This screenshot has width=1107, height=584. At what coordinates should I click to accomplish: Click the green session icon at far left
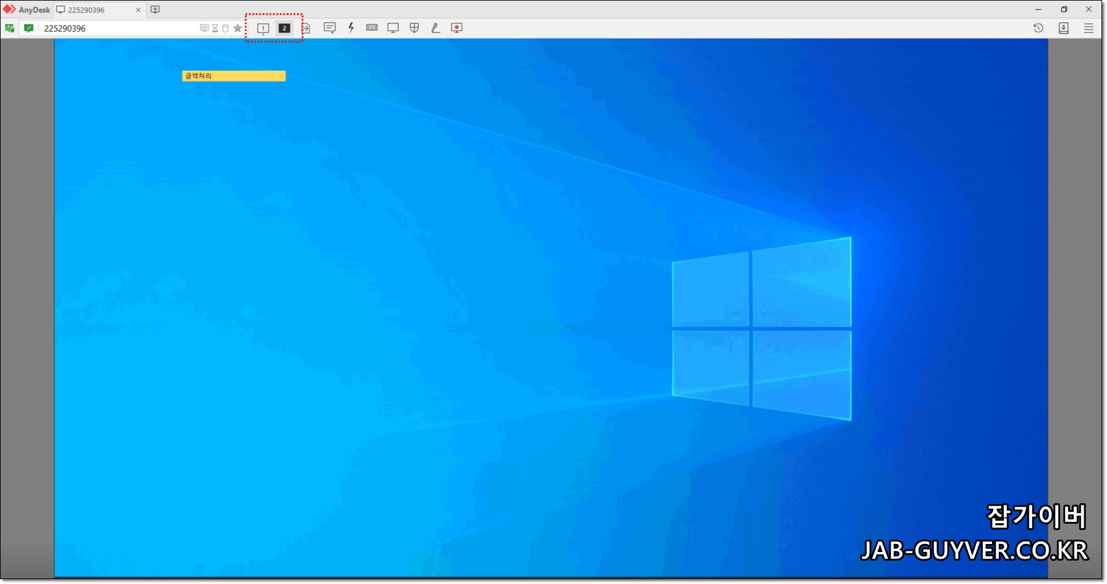(x=10, y=28)
